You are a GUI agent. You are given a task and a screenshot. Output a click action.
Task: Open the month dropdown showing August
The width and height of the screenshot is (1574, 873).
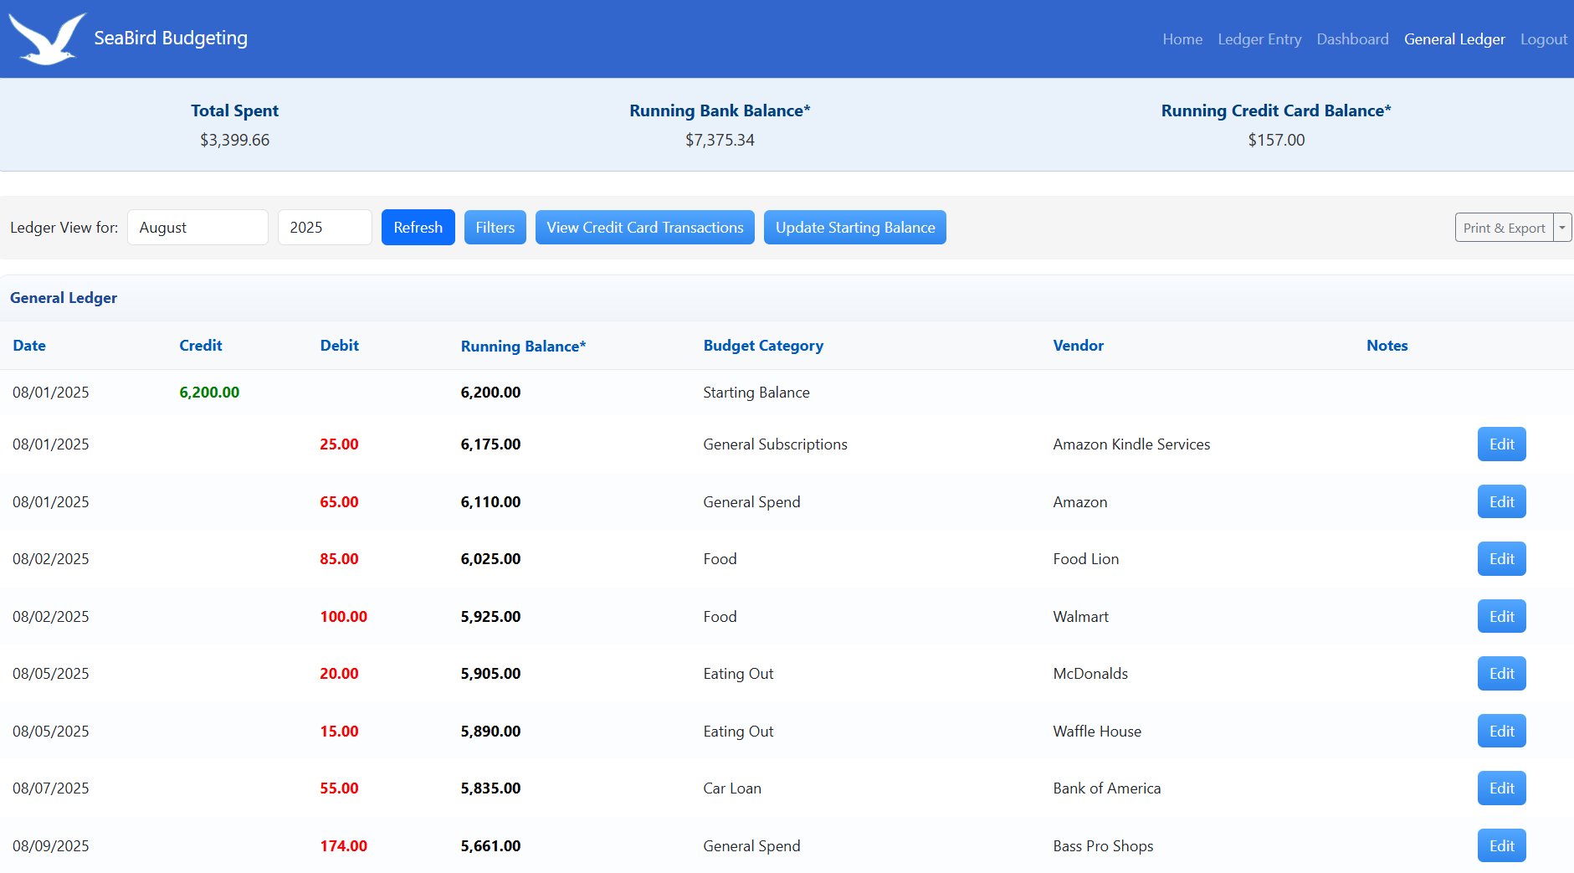coord(197,228)
